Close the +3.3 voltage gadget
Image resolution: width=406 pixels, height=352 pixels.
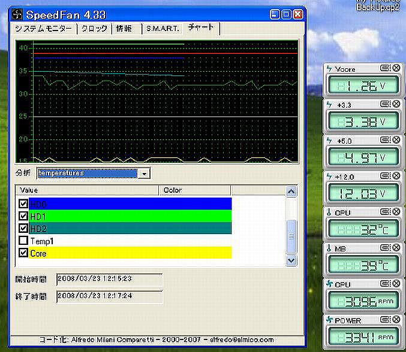point(396,104)
